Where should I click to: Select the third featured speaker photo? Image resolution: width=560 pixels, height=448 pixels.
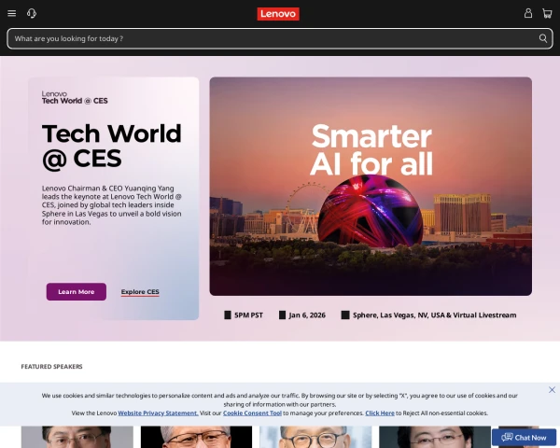(315, 437)
